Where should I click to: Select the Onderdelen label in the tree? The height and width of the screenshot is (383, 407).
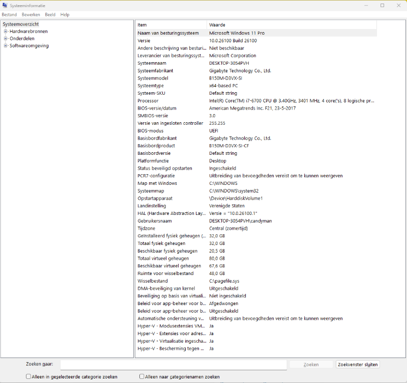point(22,39)
